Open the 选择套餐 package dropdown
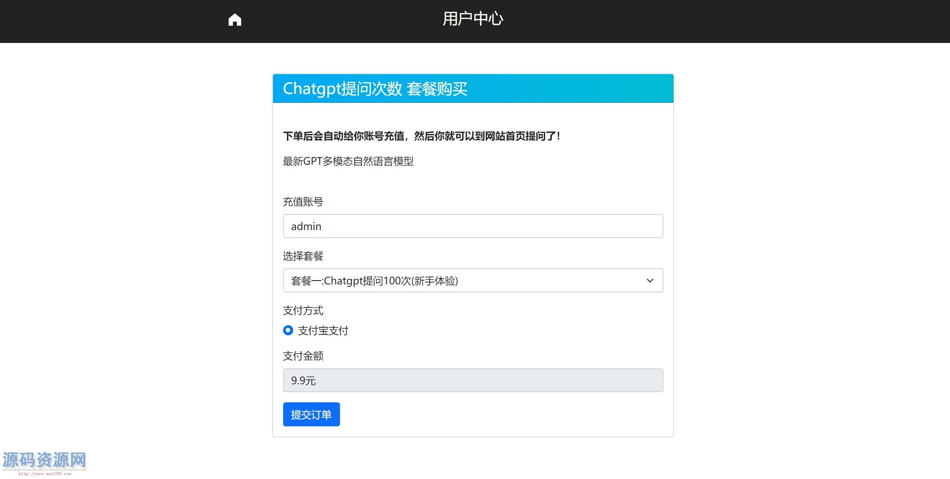The width and height of the screenshot is (950, 479). tap(473, 281)
